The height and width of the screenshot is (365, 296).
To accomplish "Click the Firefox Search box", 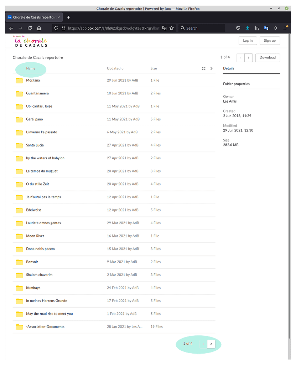I will click(202, 28).
